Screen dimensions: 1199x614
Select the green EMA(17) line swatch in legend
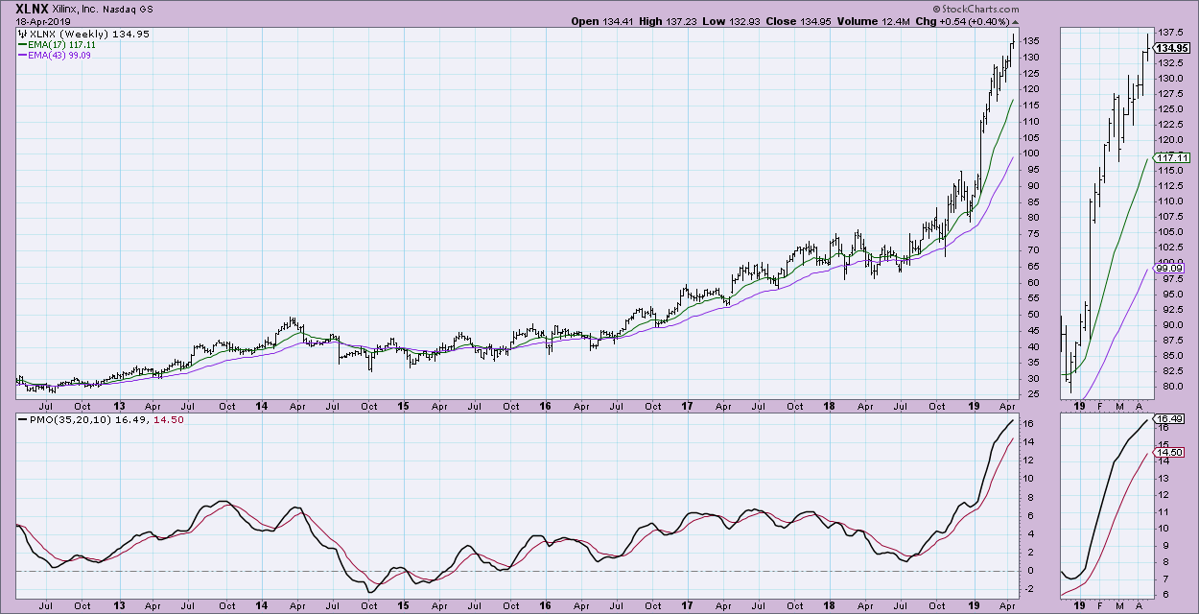pos(25,44)
